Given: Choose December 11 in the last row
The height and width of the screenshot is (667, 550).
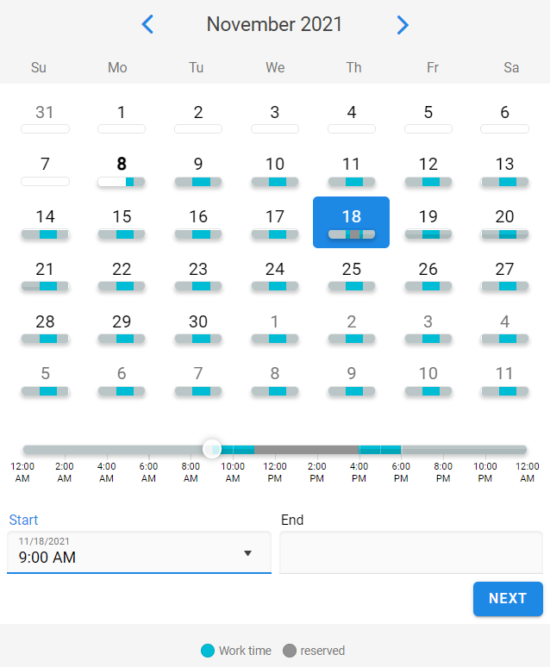Looking at the screenshot, I should pos(504,379).
